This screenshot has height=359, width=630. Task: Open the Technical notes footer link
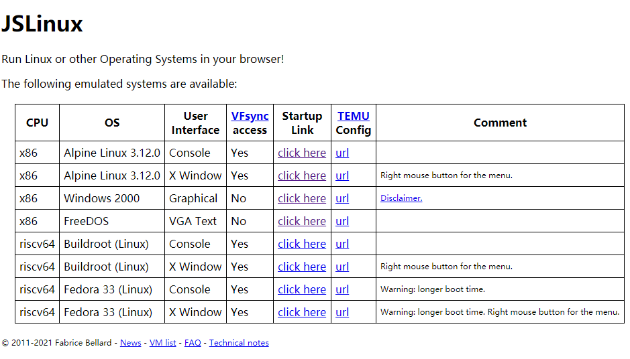[239, 343]
